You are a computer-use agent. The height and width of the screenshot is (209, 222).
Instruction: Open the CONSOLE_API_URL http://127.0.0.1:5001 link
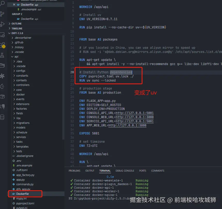click(x=135, y=113)
